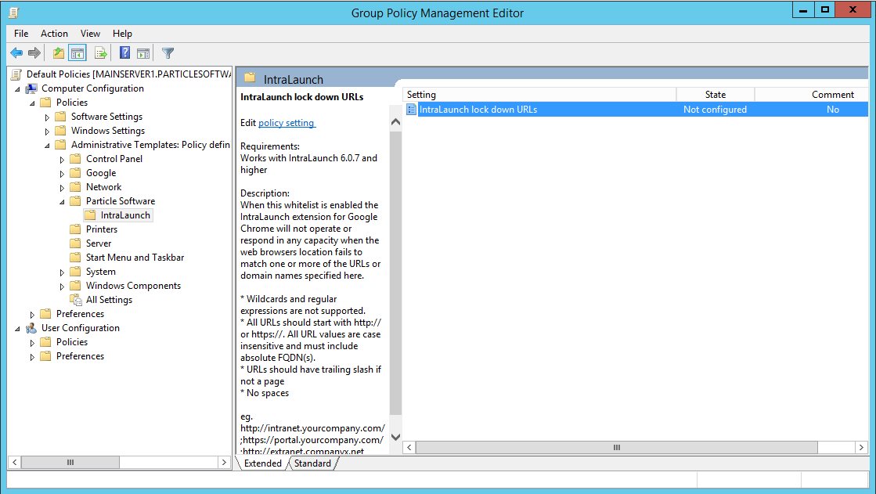Image resolution: width=876 pixels, height=494 pixels.
Task: Click the Filter funnel toolbar icon
Action: (x=168, y=53)
